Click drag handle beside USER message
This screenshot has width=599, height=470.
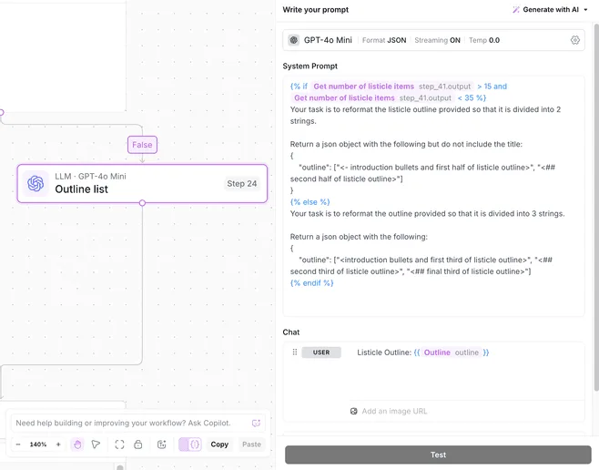pyautogui.click(x=295, y=352)
